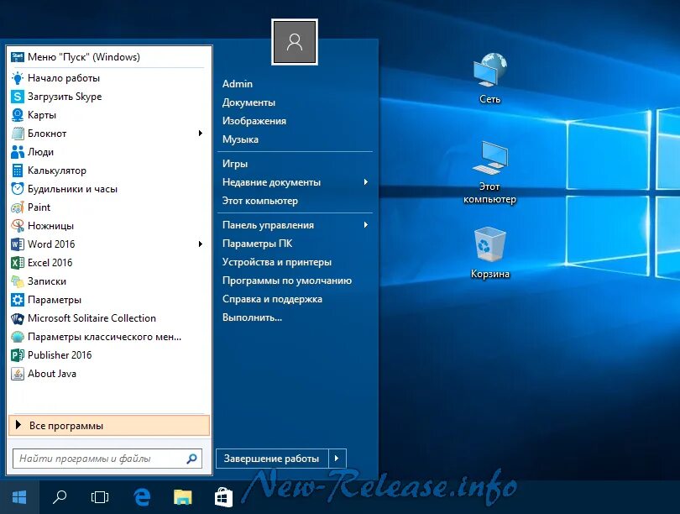Click Выполнить... to open Run
Screen dimensions: 680x514
pyautogui.click(x=253, y=317)
